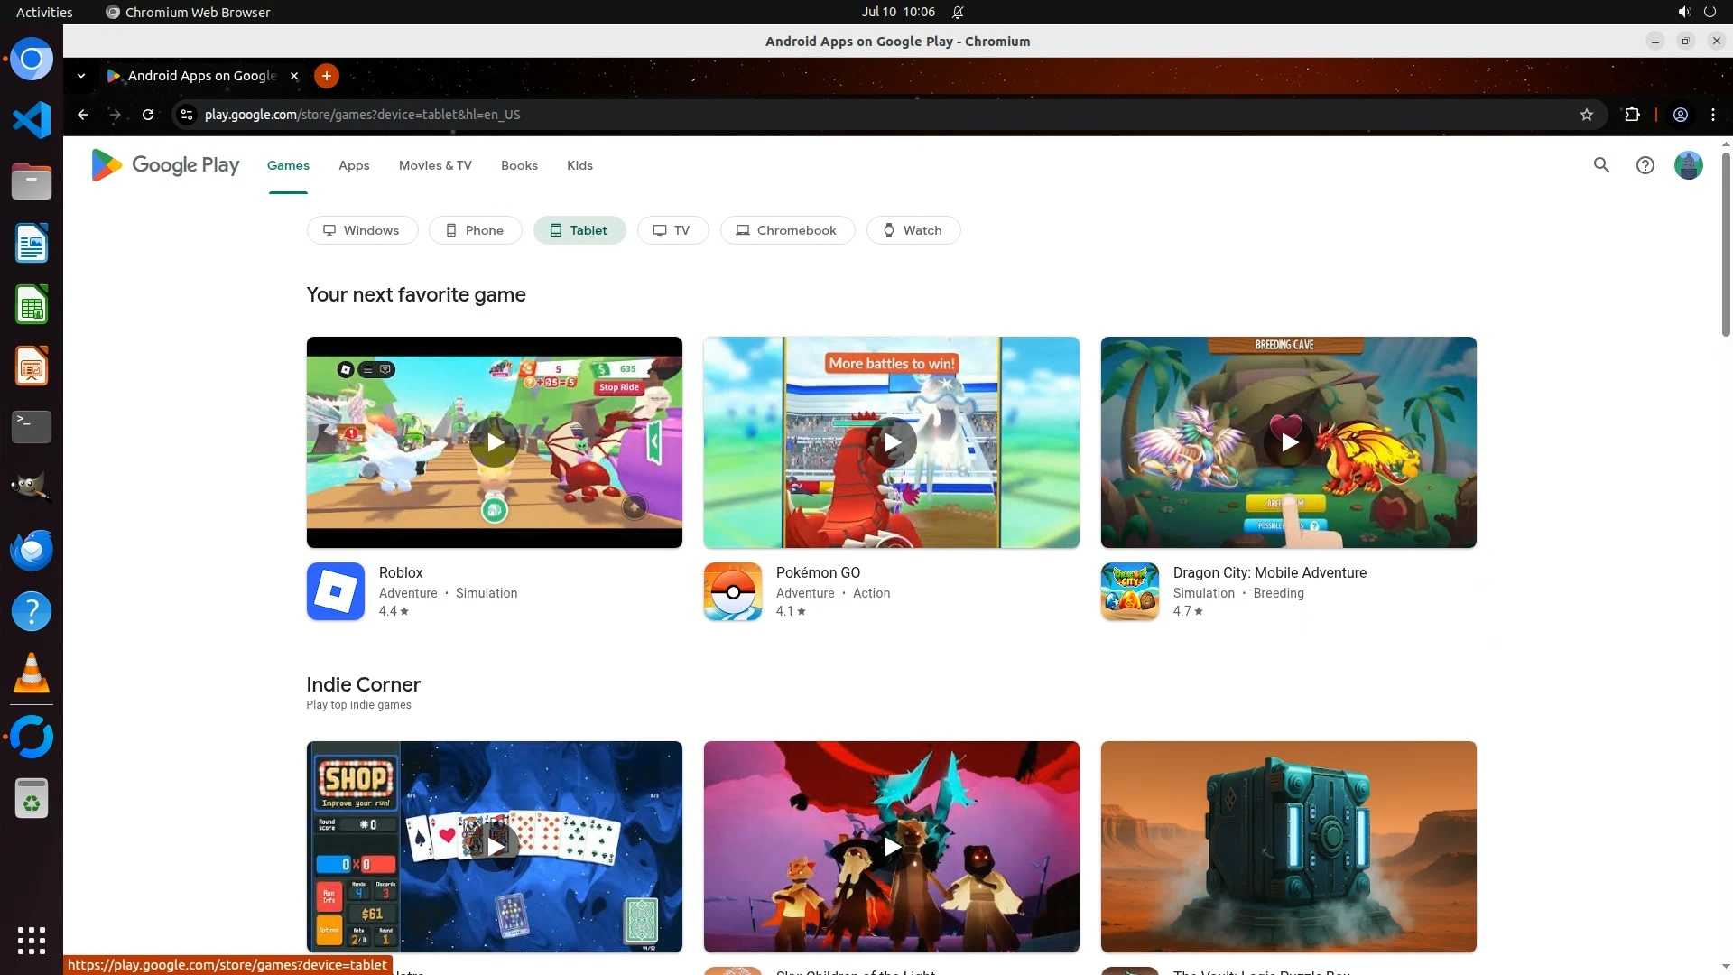
Task: Select the Phone device filter chip
Action: tap(475, 230)
